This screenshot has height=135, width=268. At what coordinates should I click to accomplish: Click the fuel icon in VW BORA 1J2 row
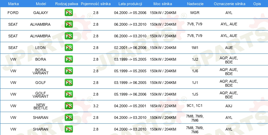tap(69, 59)
